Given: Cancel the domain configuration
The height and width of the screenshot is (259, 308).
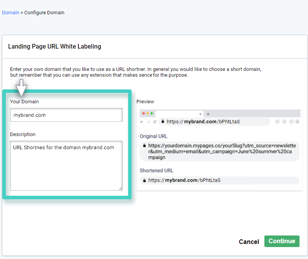Looking at the screenshot, I should [249, 242].
